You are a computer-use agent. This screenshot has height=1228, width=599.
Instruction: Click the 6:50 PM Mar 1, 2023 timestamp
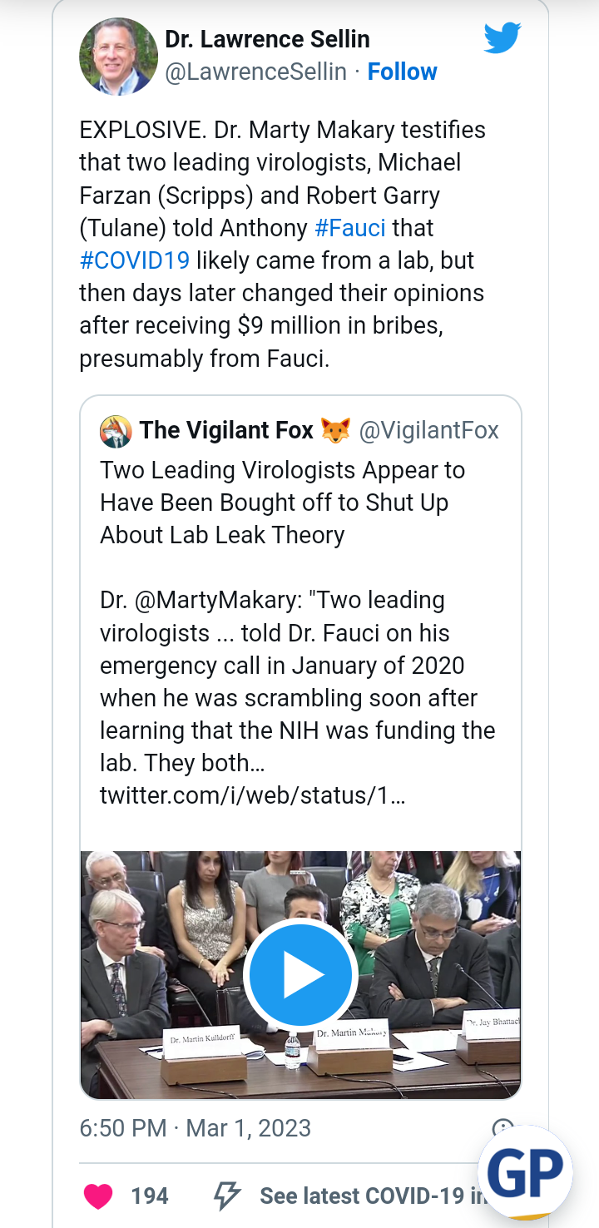click(195, 1128)
